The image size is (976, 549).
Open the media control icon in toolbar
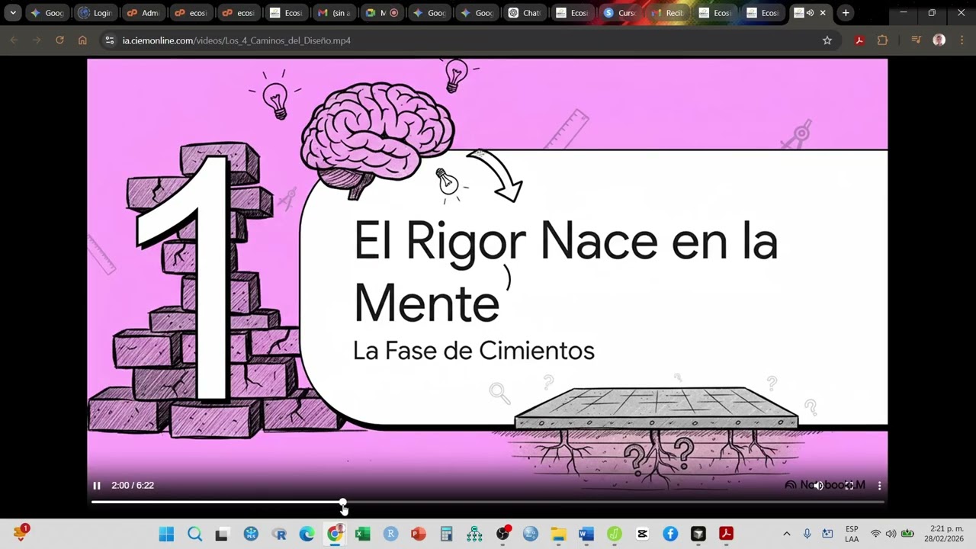tap(917, 40)
